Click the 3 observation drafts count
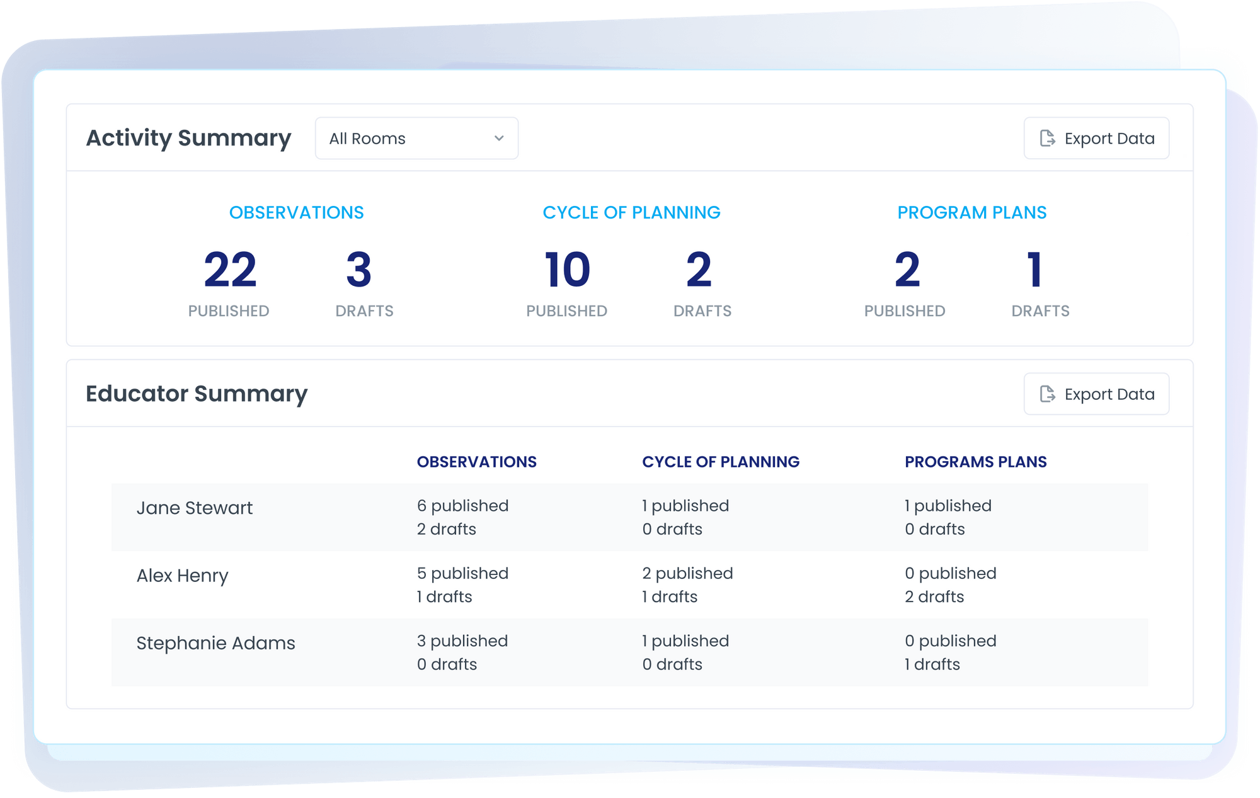Screen dimensions: 1260x798 (x=359, y=270)
